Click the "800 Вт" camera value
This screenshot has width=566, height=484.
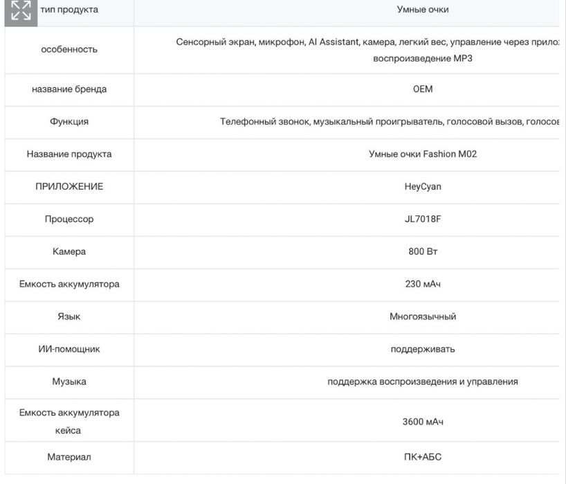(x=423, y=252)
